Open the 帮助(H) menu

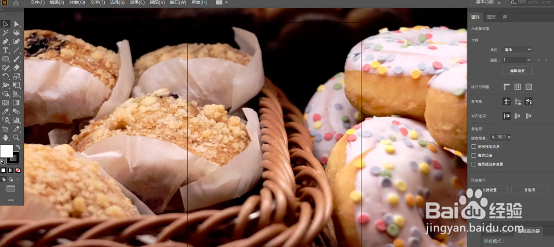[199, 2]
